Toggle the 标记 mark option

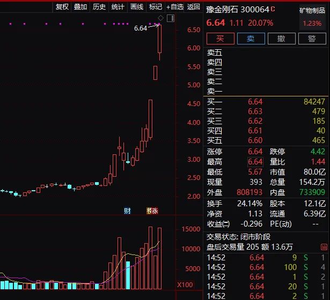click(x=155, y=7)
